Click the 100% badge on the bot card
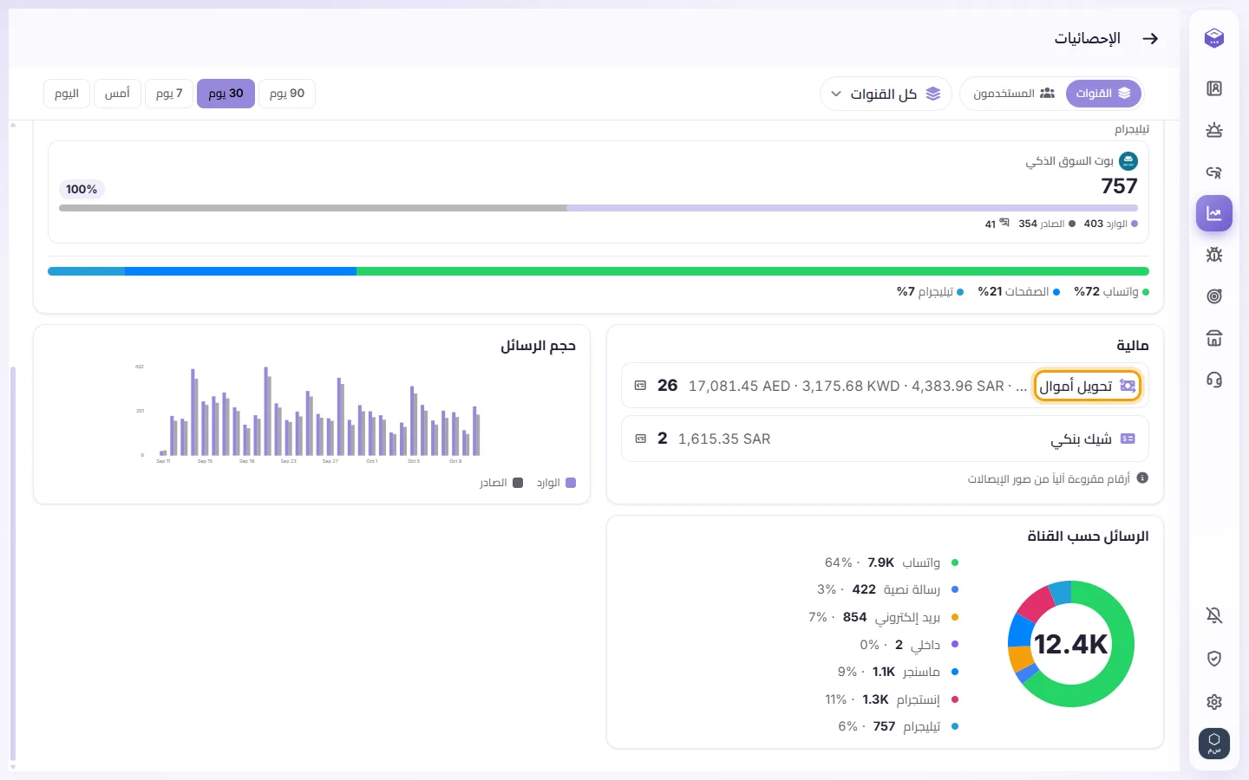 coord(82,189)
